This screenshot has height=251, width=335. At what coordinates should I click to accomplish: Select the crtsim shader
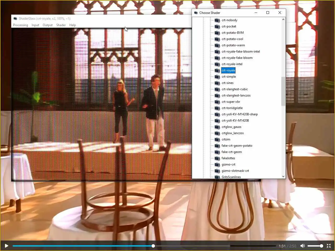point(226,139)
